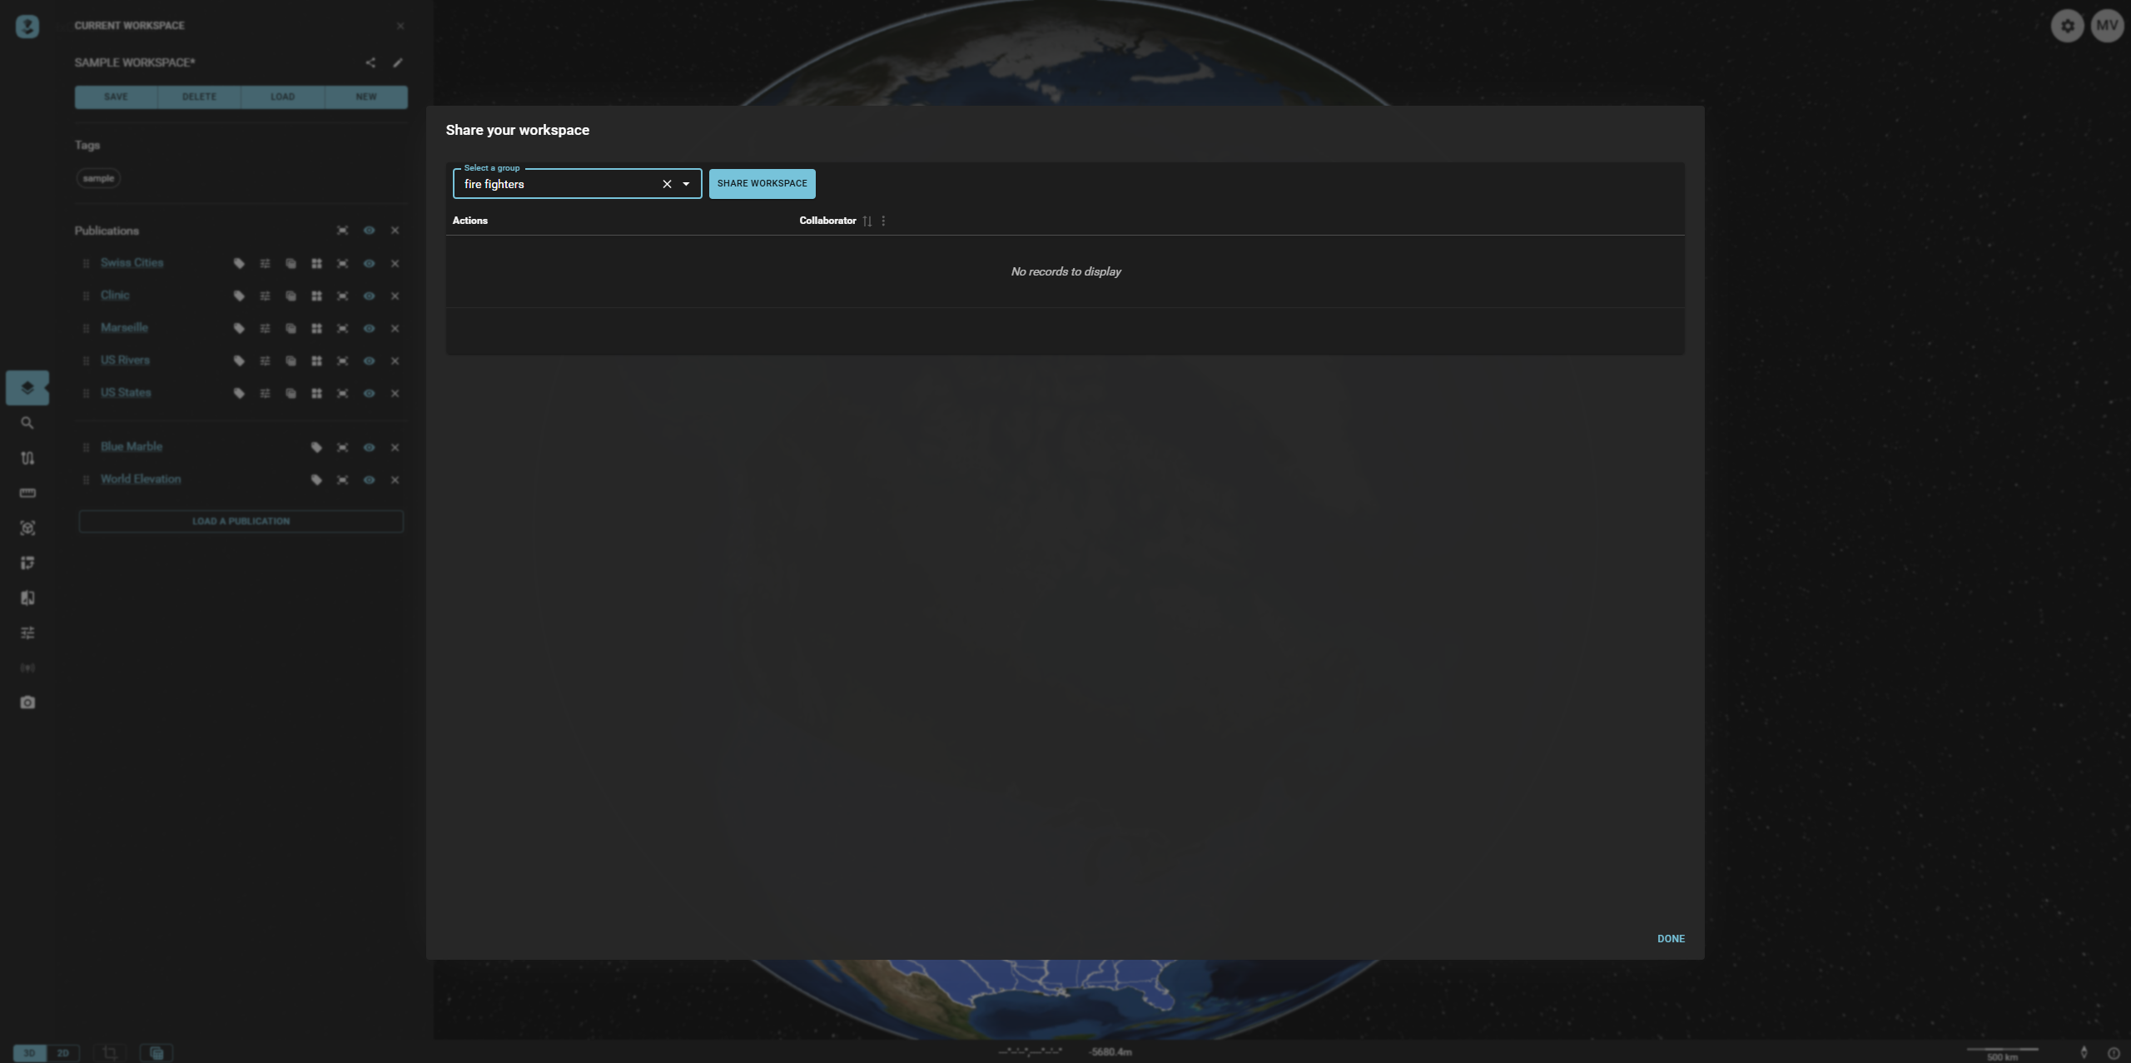Select the measurement ruler tool
The width and height of the screenshot is (2131, 1063).
(27, 493)
